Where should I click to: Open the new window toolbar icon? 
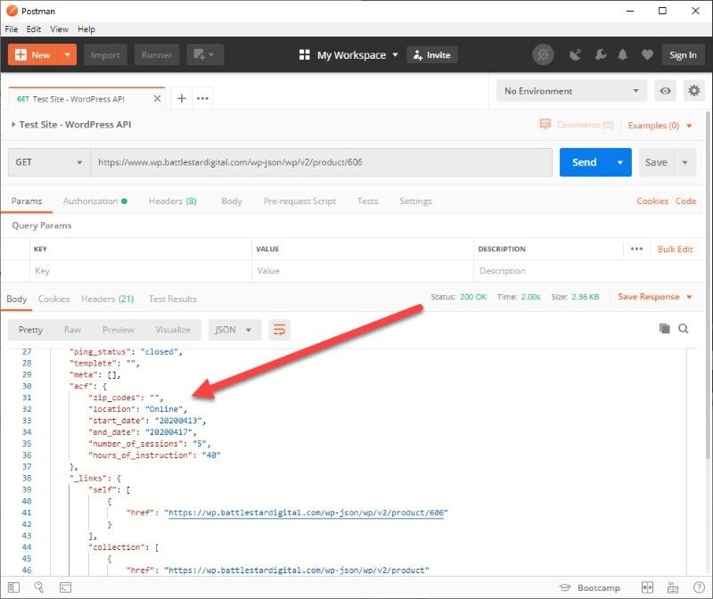tap(205, 54)
